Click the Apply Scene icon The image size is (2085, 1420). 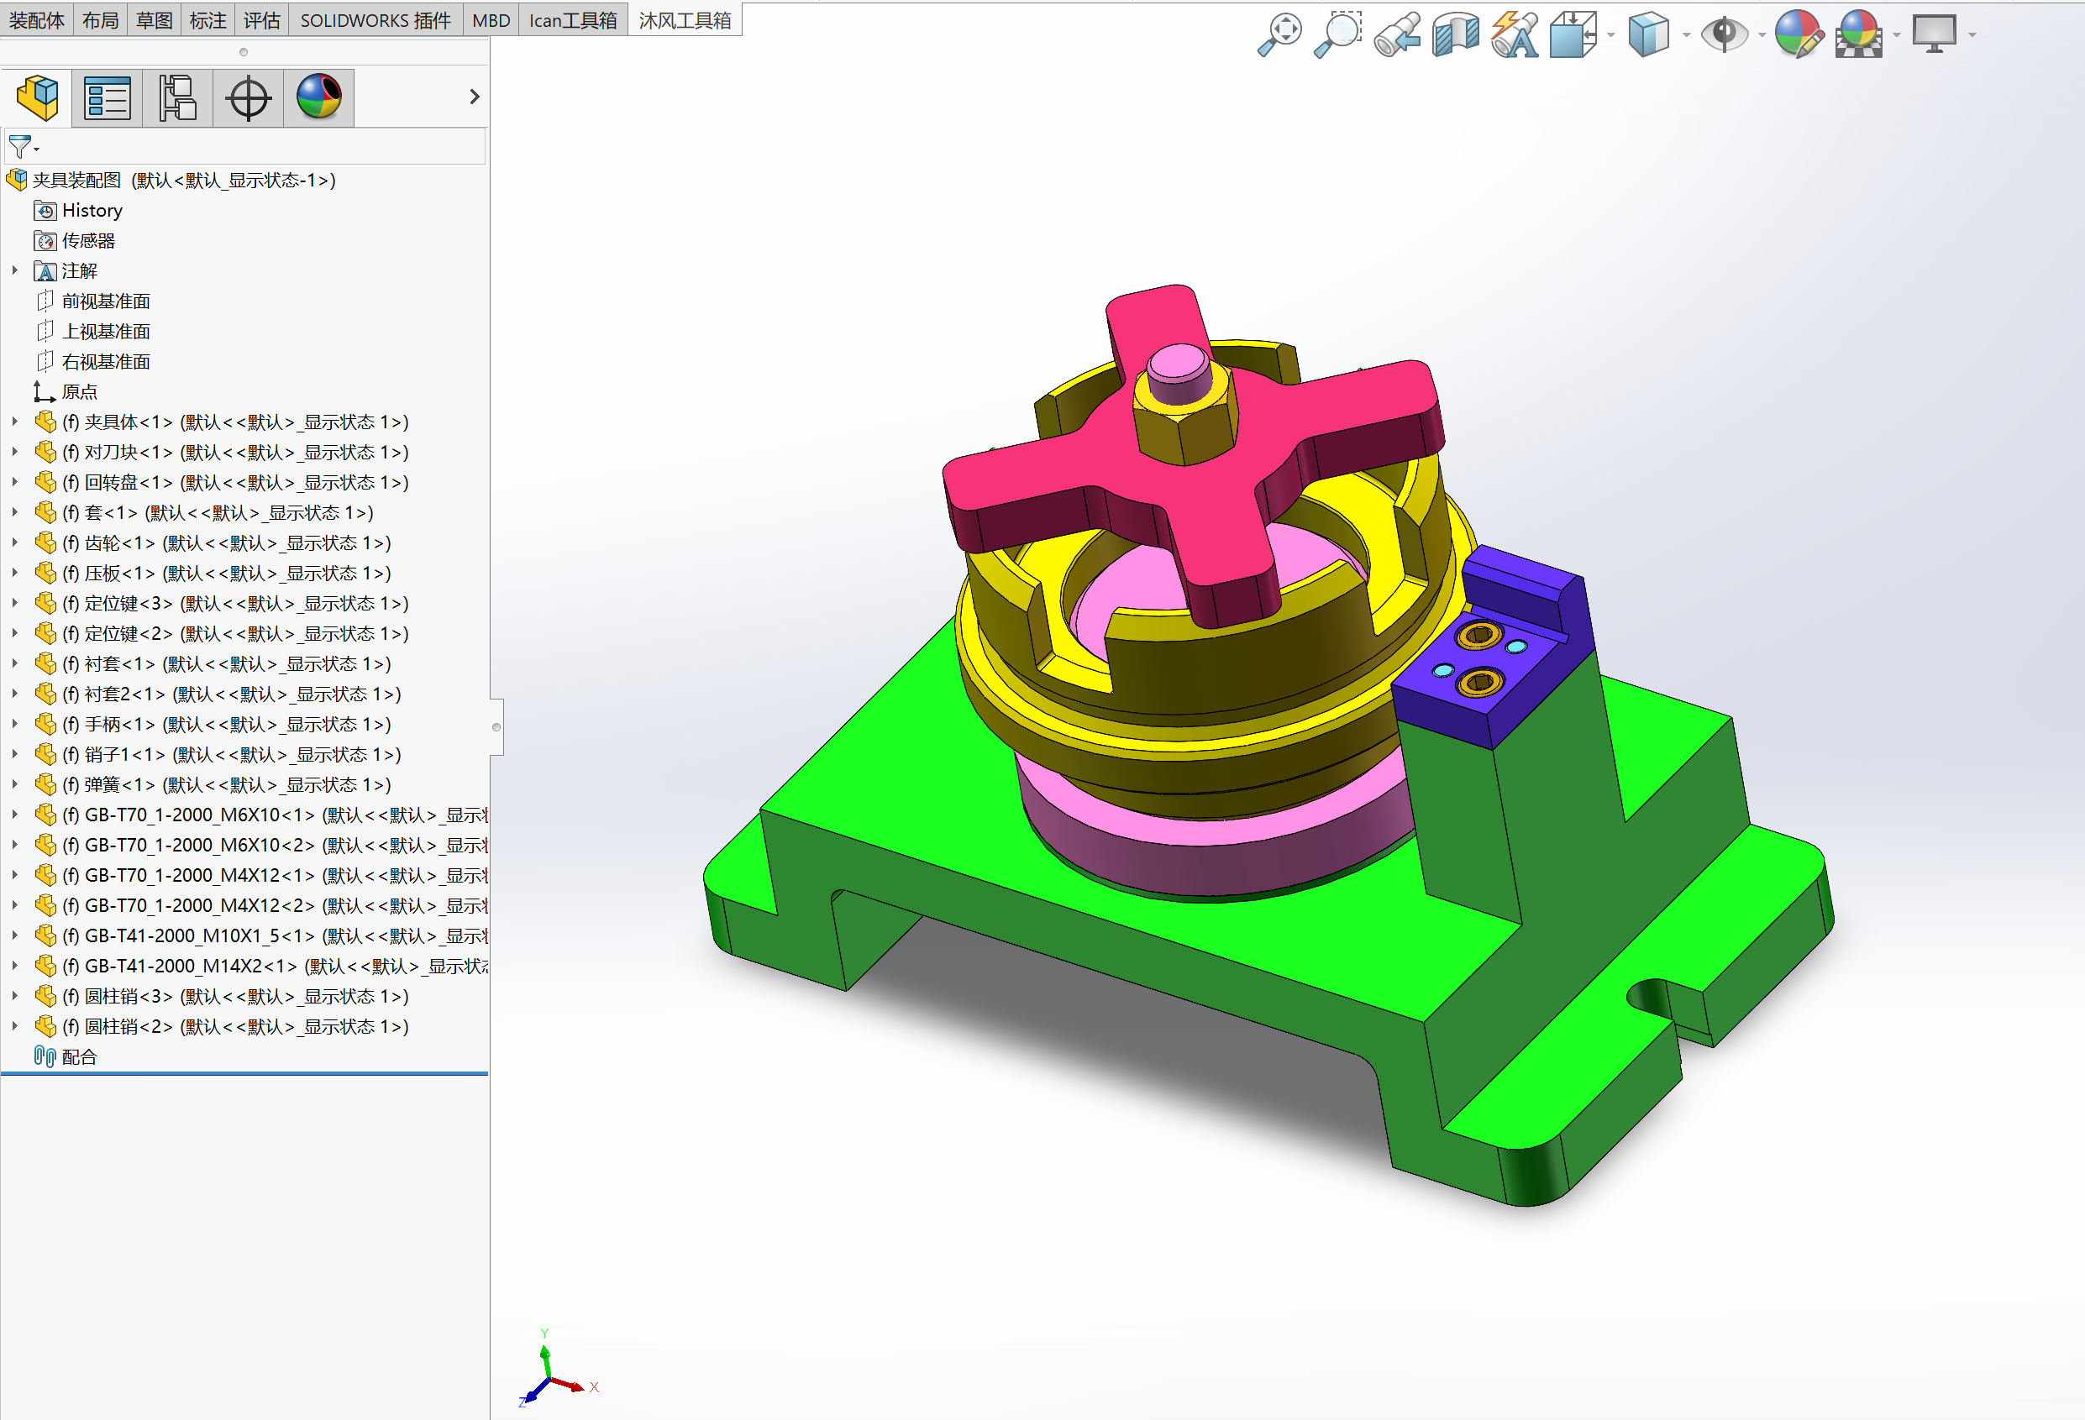click(x=1858, y=35)
